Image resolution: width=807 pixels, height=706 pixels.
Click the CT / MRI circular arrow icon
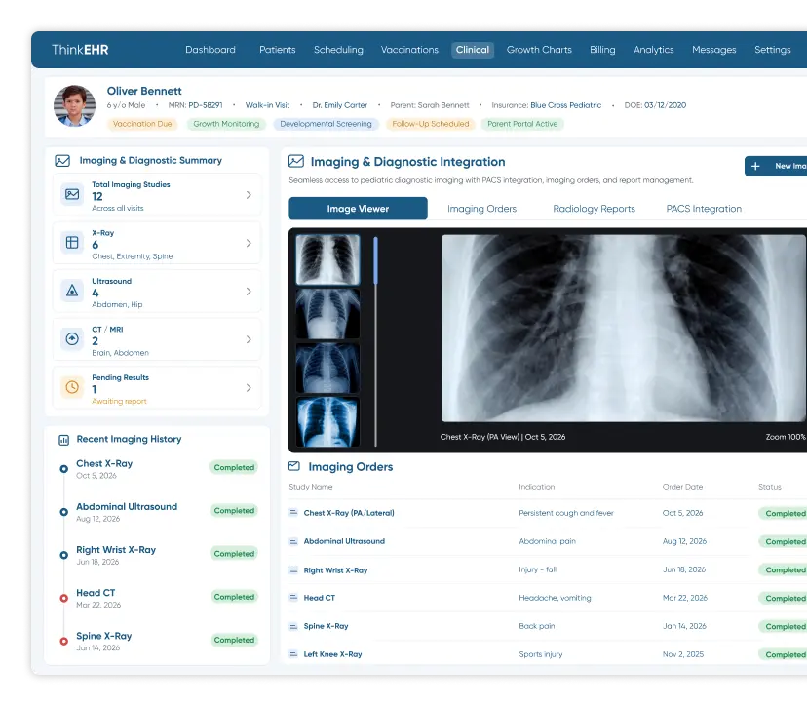pyautogui.click(x=72, y=338)
